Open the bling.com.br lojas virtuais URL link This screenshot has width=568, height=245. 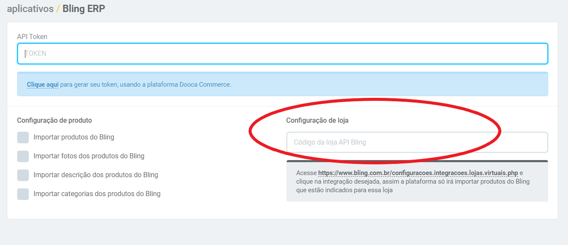coord(418,173)
